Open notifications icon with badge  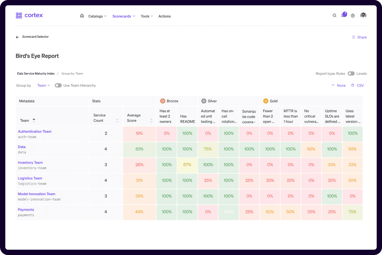coord(344,15)
